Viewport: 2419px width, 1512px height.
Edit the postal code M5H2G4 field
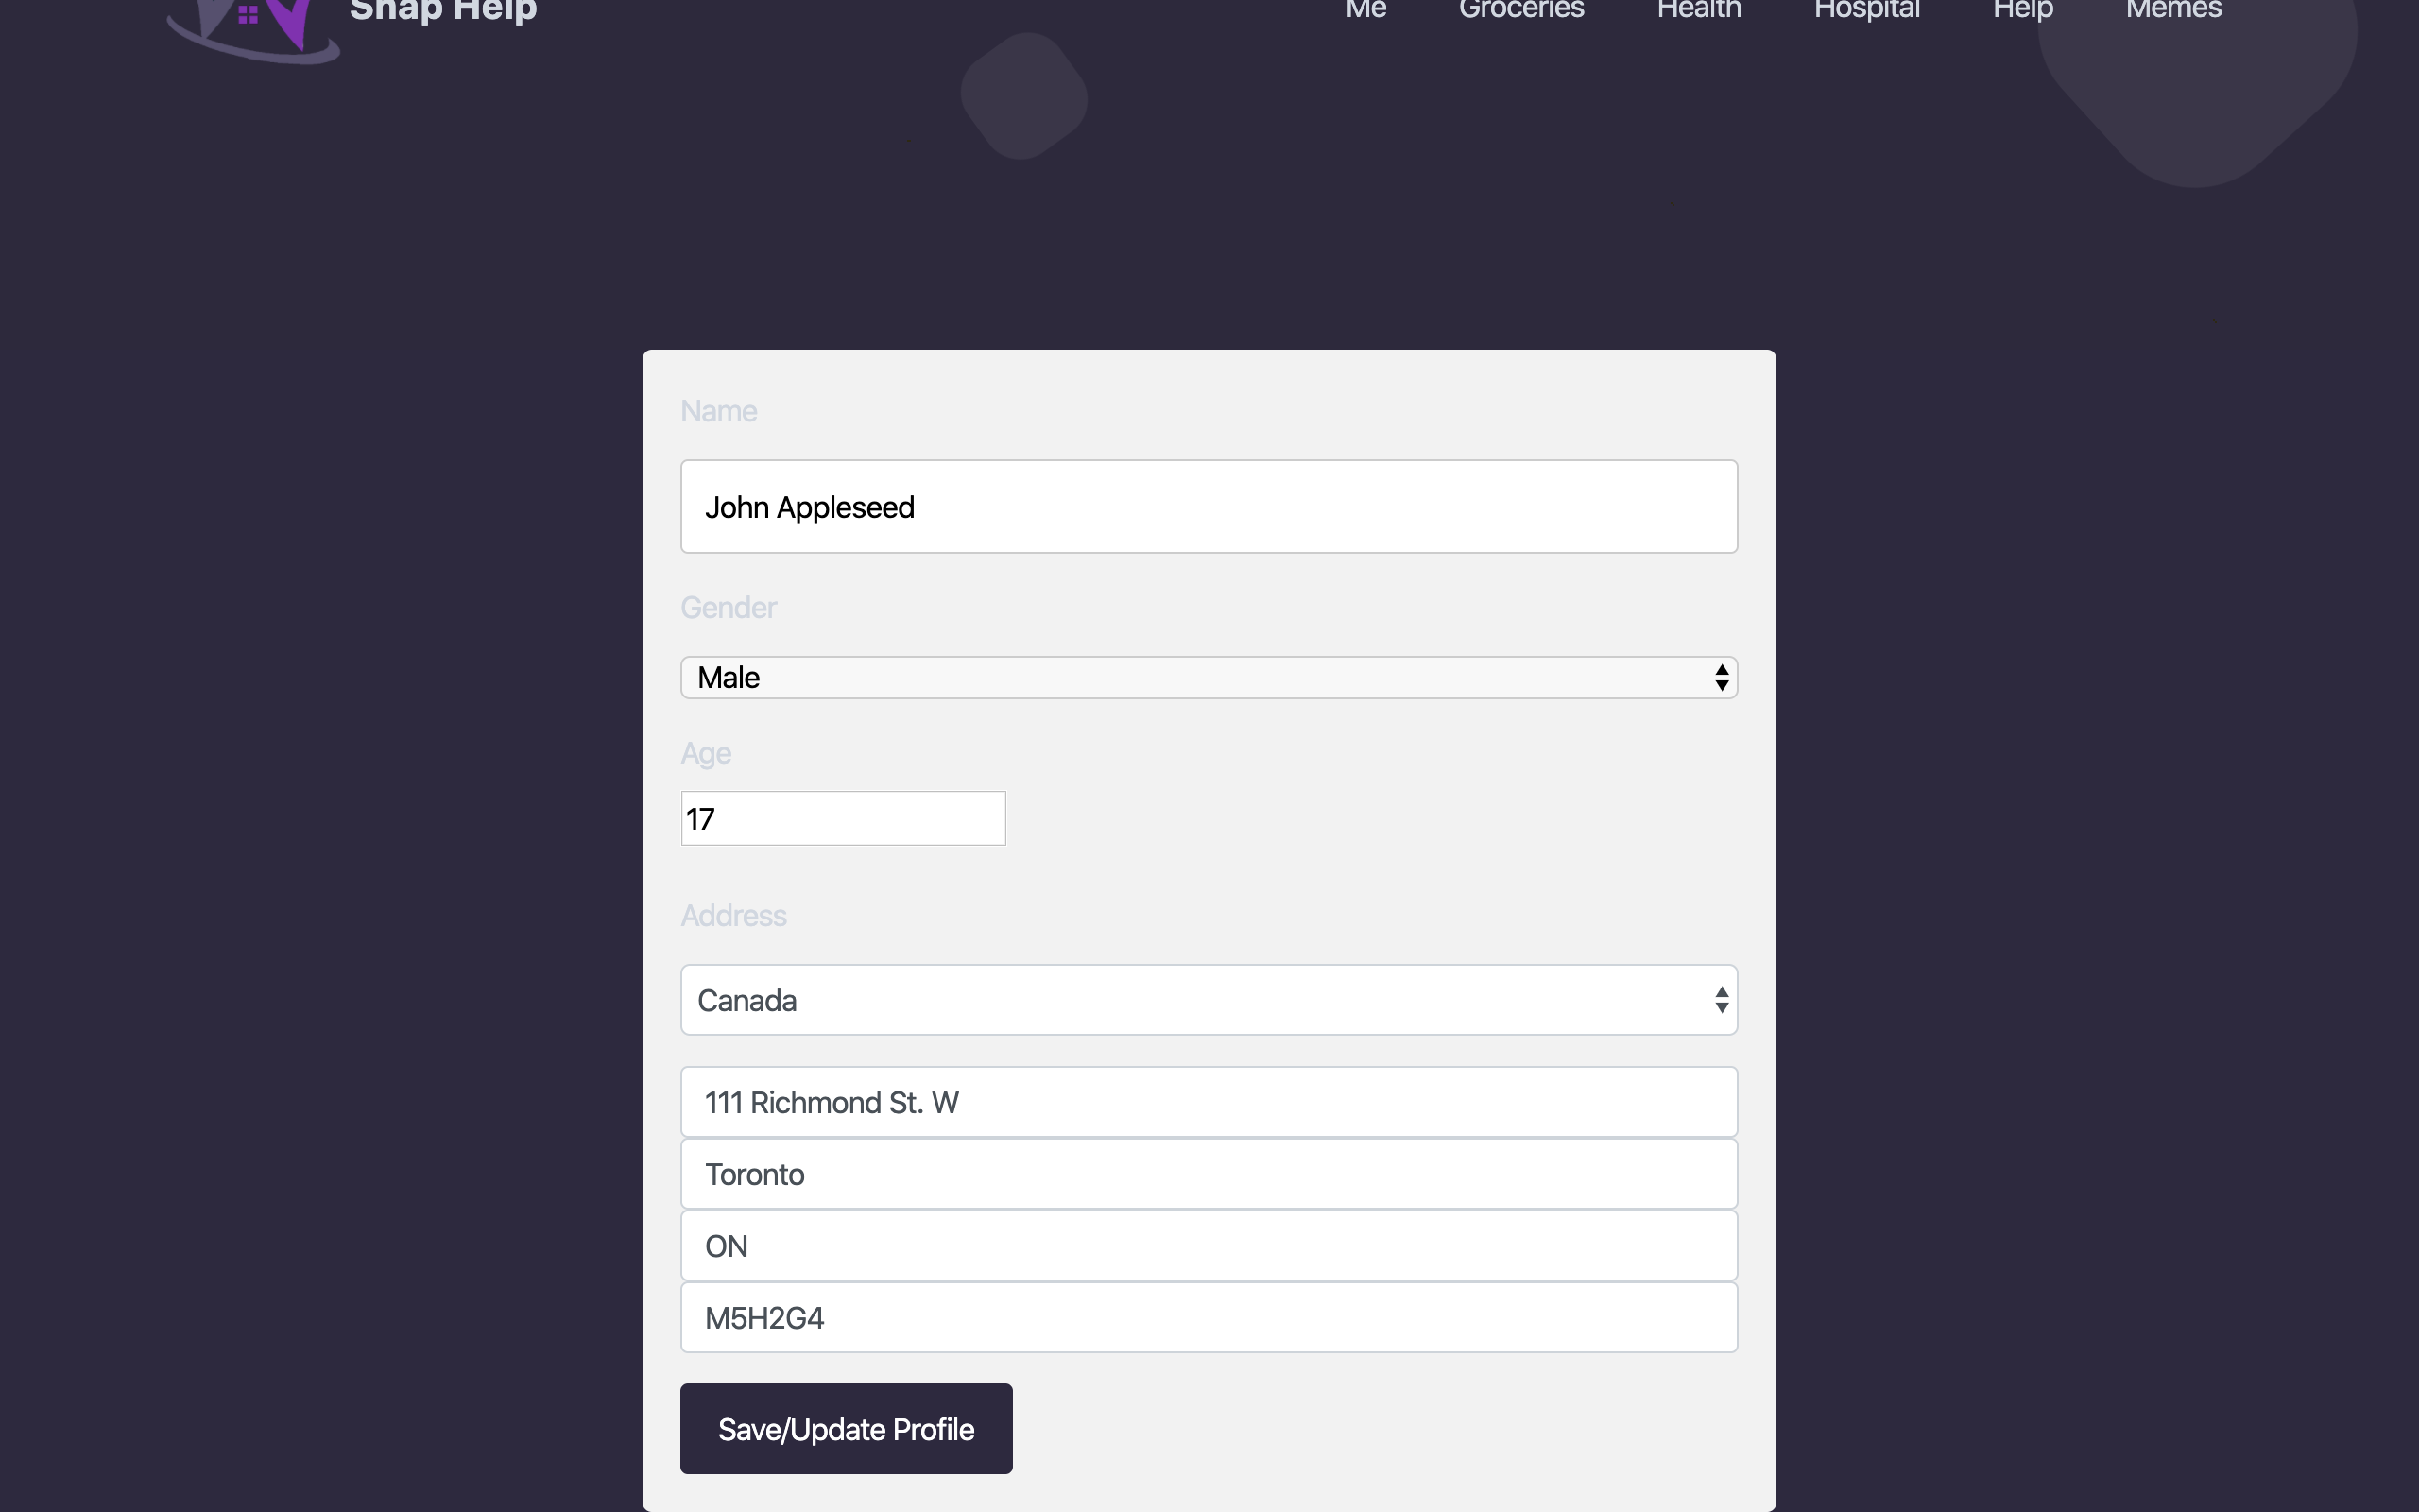[x=1209, y=1318]
